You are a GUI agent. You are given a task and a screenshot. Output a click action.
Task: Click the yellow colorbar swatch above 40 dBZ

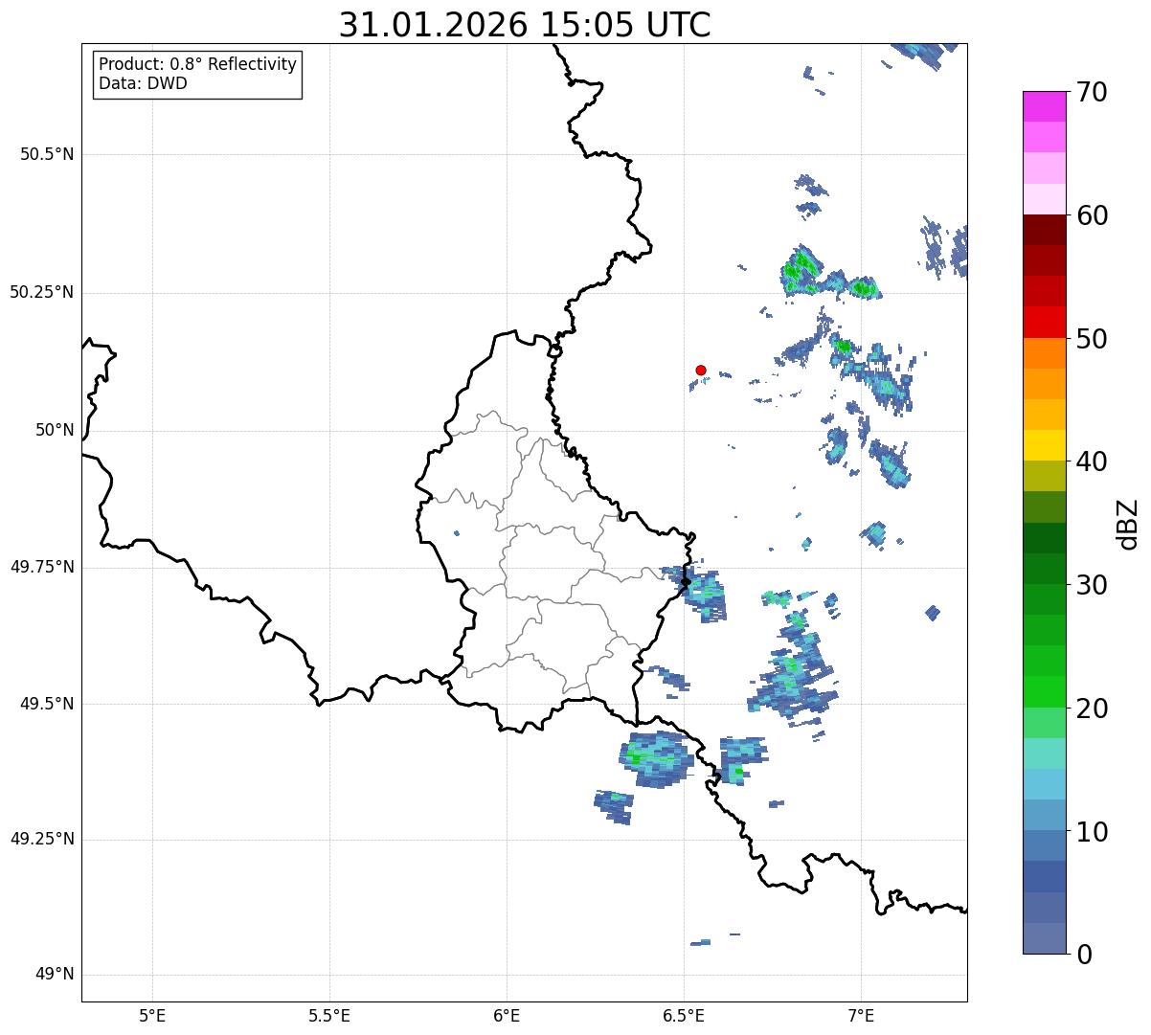[x=1044, y=445]
